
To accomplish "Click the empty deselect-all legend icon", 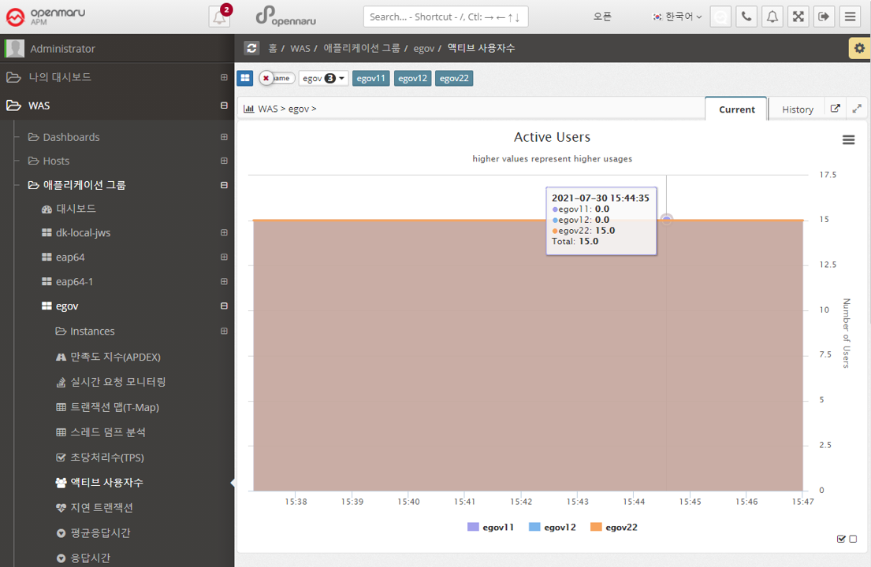I will 853,539.
